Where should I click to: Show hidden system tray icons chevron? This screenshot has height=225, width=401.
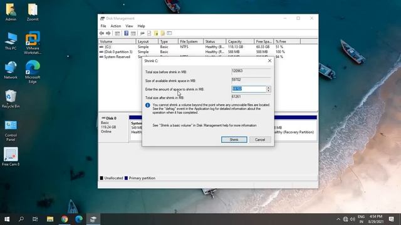tap(338, 219)
